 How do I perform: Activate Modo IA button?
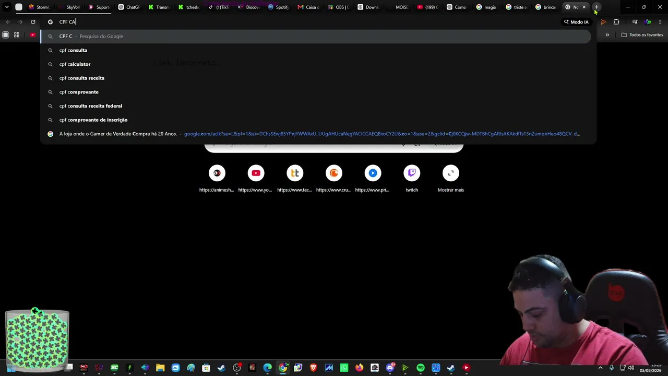coord(576,22)
